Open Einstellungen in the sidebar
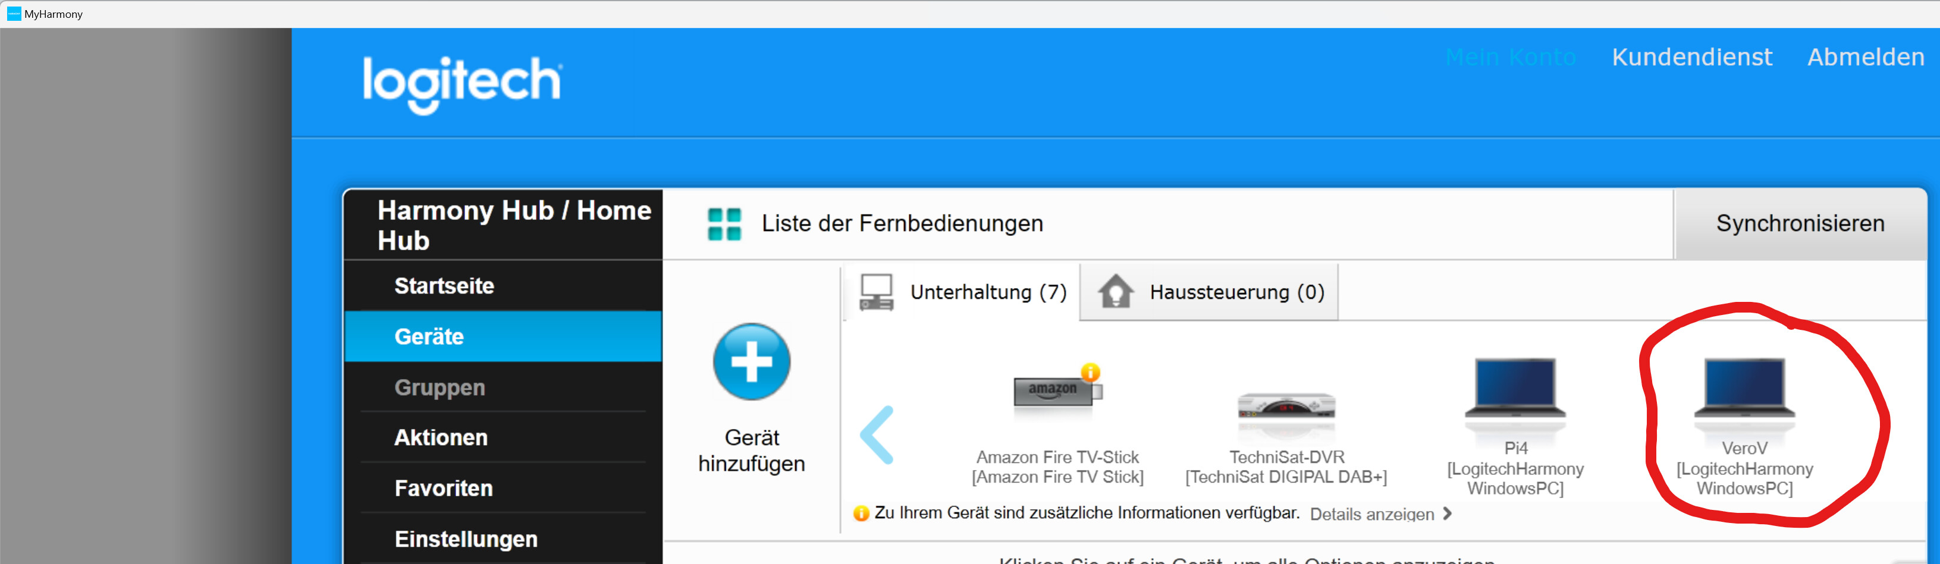1940x564 pixels. click(503, 539)
